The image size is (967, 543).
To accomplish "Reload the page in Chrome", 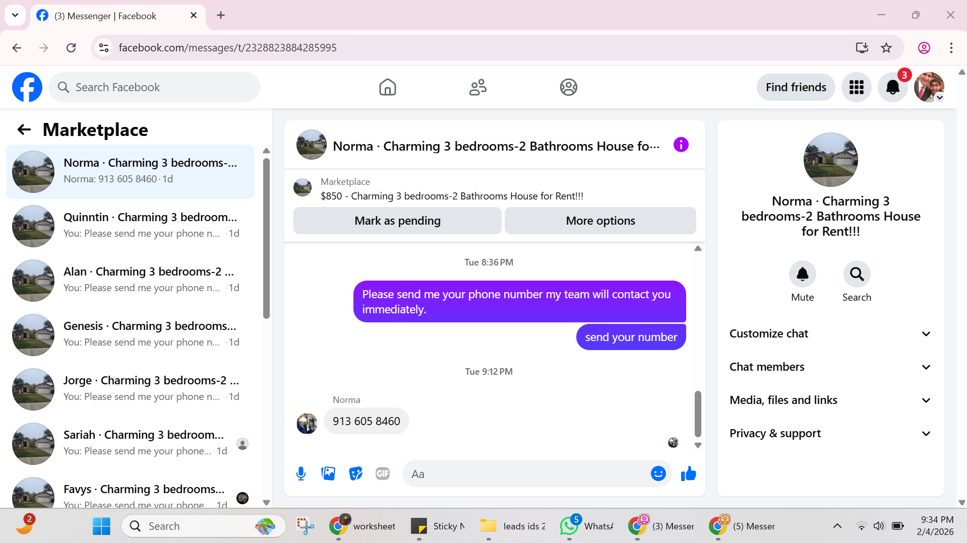I will tap(71, 48).
